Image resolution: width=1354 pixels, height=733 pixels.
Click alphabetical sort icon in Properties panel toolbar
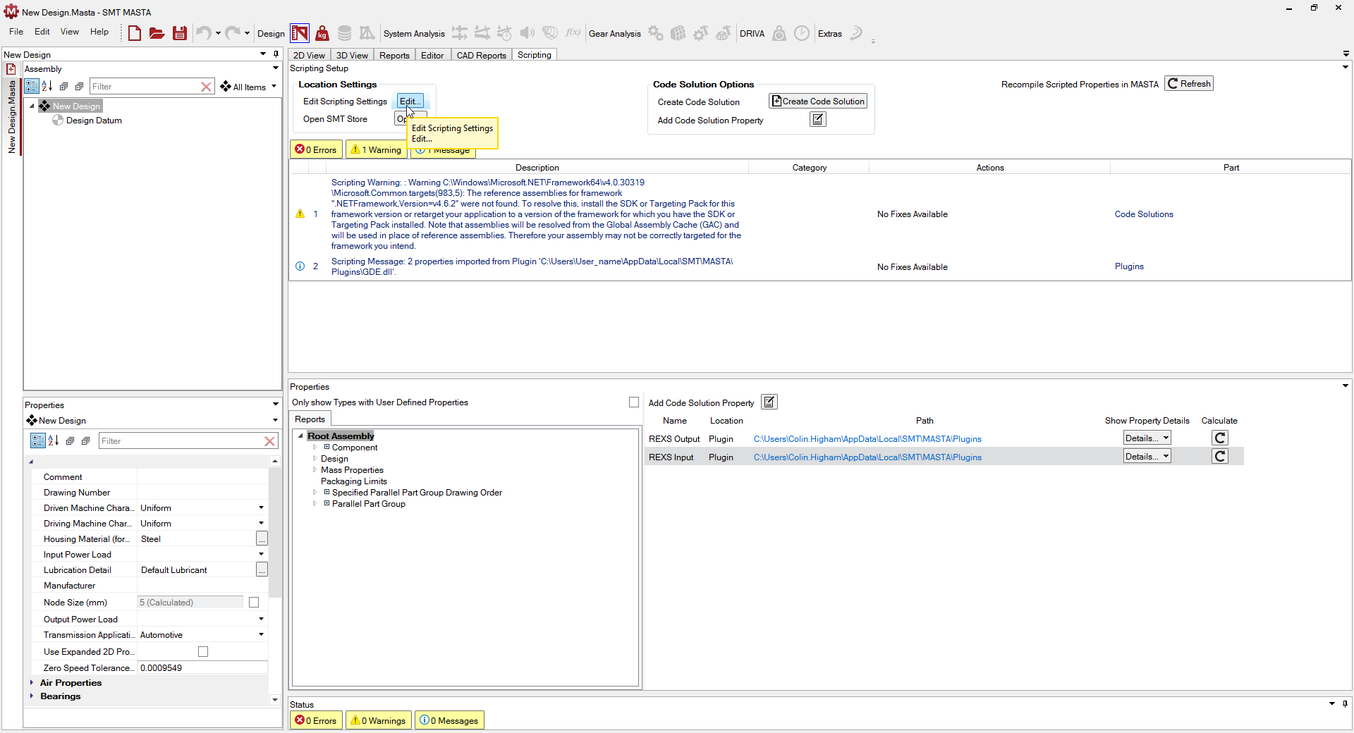point(53,441)
